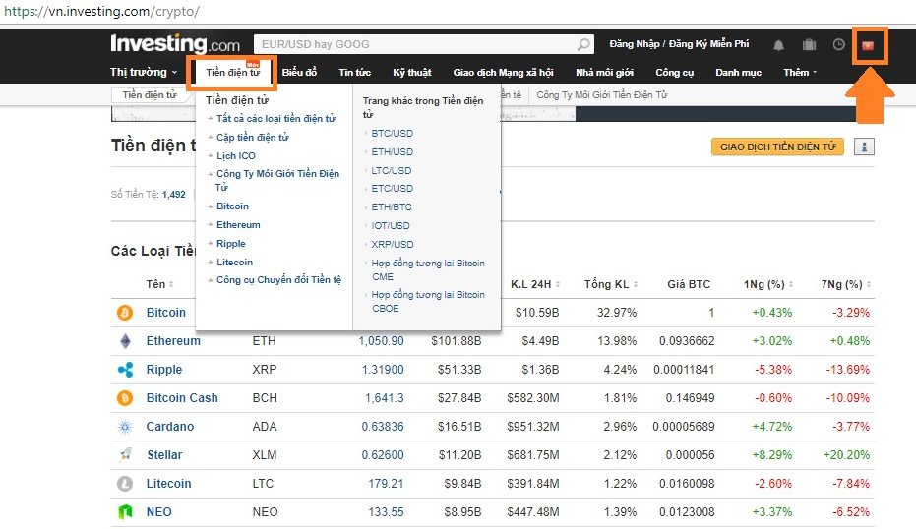Screen dimensions: 916x529
Task: Select Công Ty Môi Giới Tiền Điện Tử dropdown entry
Action: coord(276,180)
